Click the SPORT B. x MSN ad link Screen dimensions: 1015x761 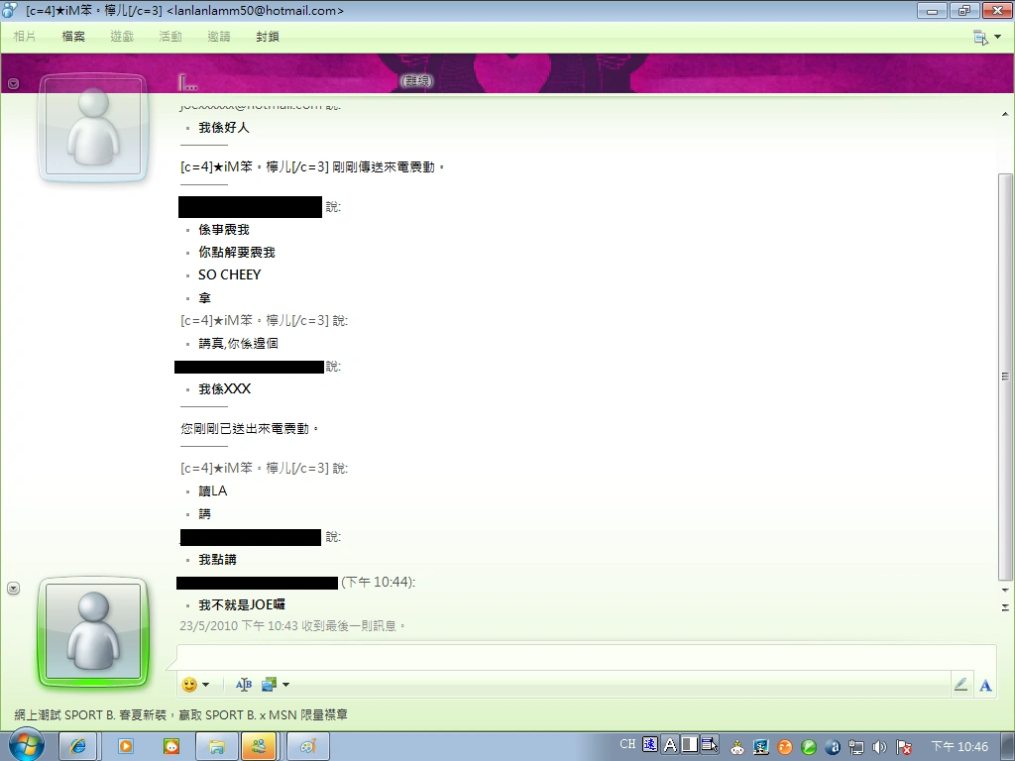coord(181,714)
